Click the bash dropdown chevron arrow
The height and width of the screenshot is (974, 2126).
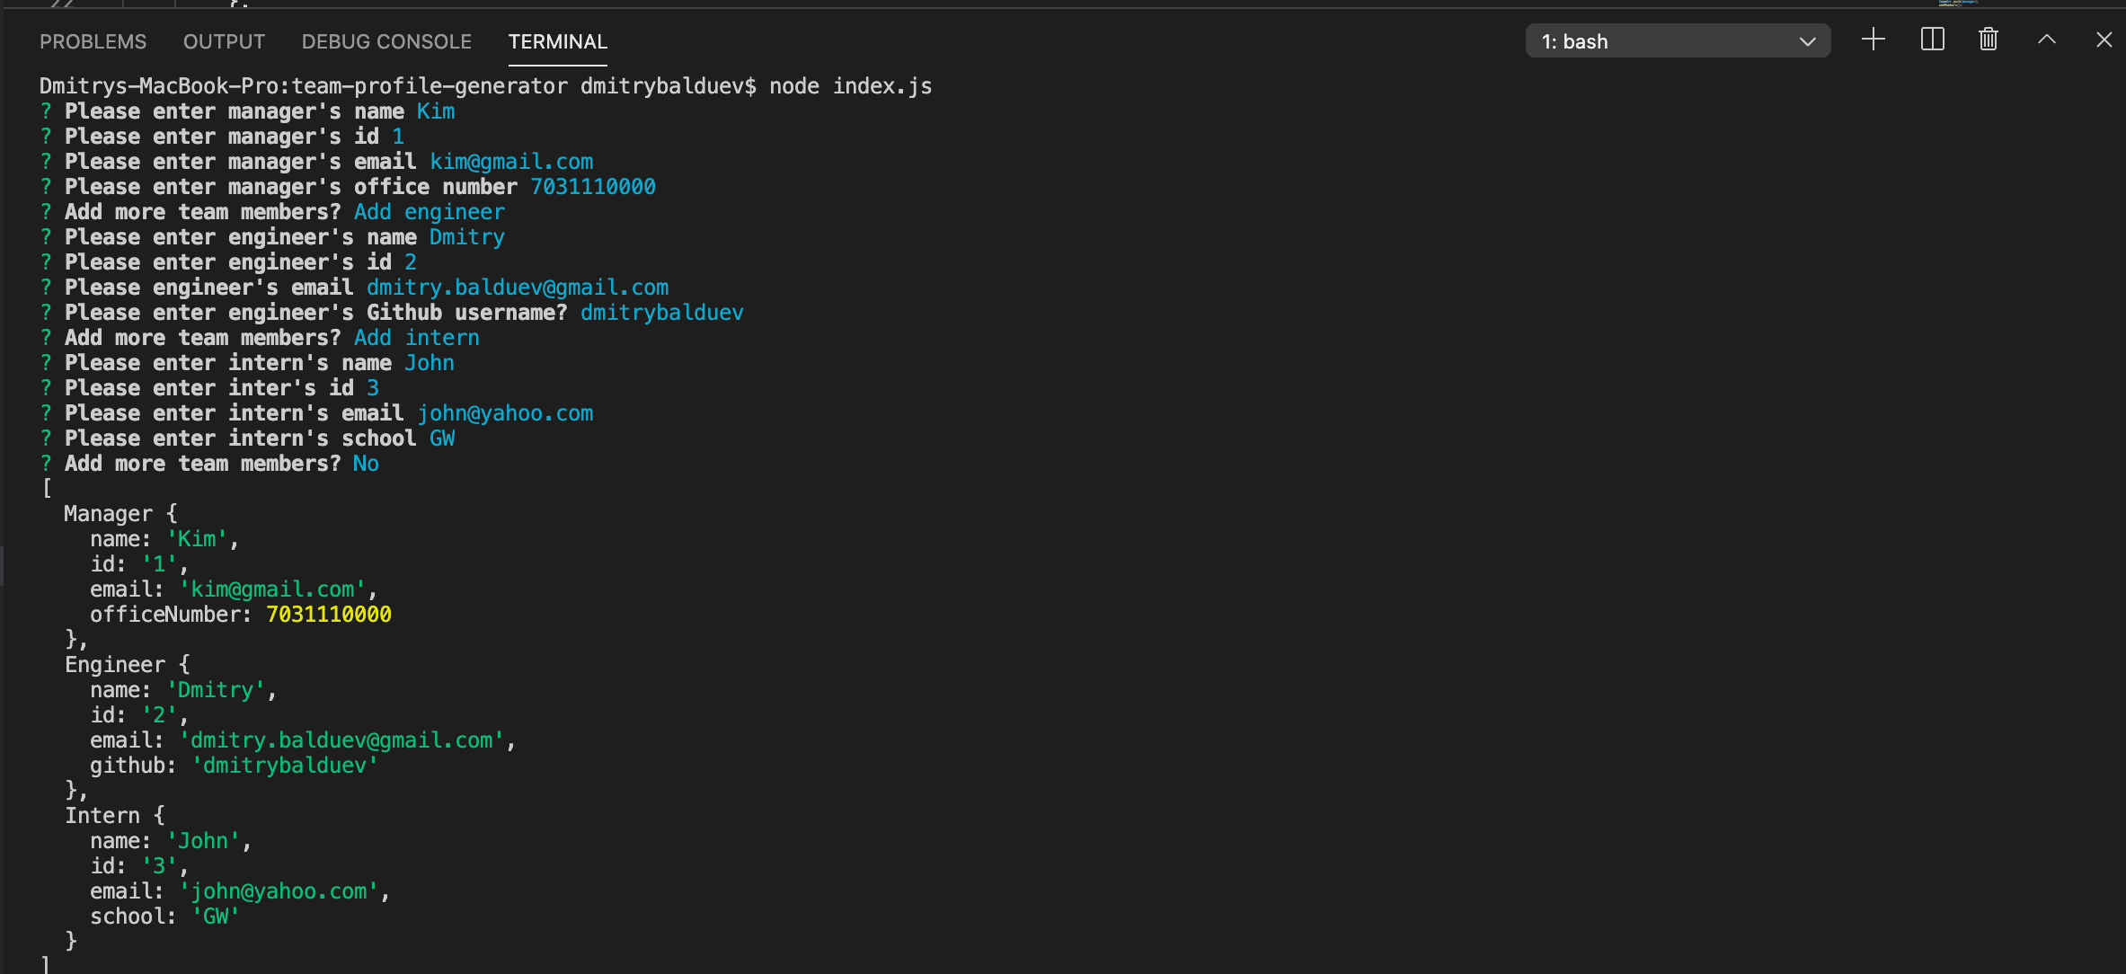(1807, 41)
